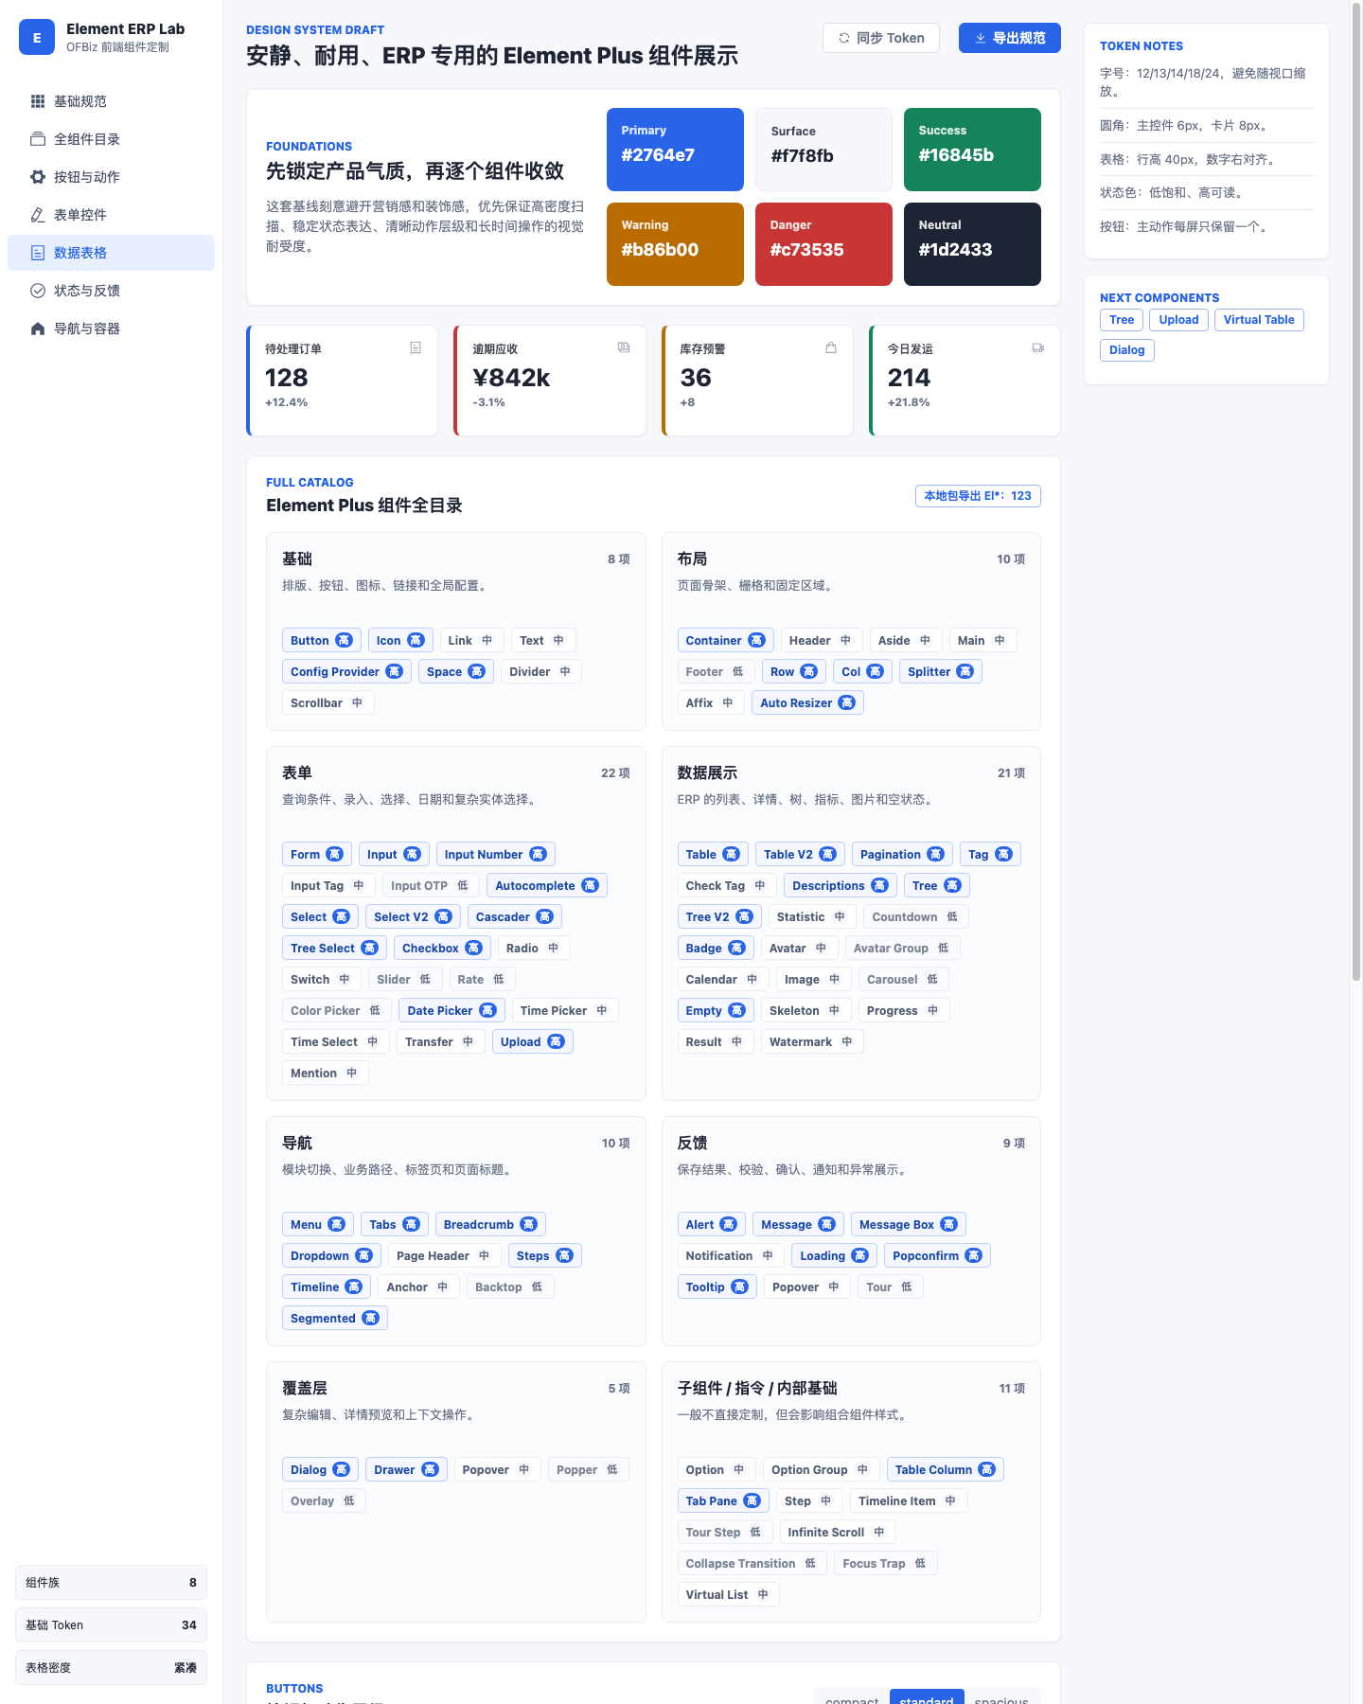Select the Warning #b86b00 color swatch

[x=675, y=244]
